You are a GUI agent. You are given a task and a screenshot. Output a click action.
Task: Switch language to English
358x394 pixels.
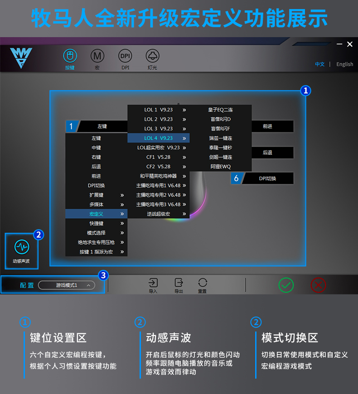point(345,64)
